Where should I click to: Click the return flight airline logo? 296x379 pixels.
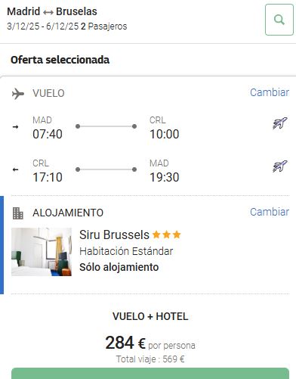click(280, 166)
